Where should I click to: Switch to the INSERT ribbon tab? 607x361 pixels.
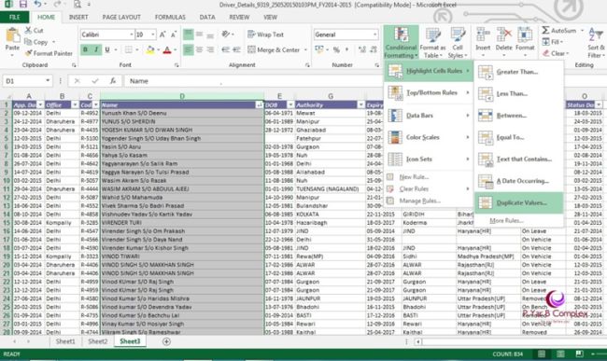click(x=78, y=17)
